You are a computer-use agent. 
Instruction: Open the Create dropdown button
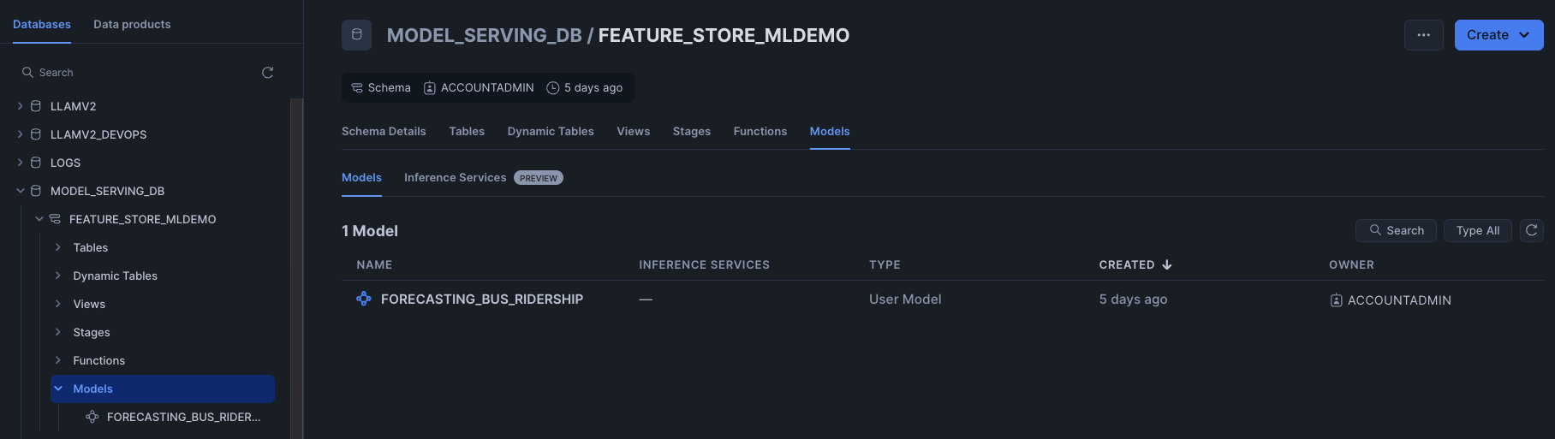(x=1498, y=35)
